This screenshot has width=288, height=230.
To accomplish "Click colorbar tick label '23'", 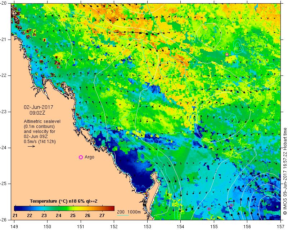I will 44,216.
